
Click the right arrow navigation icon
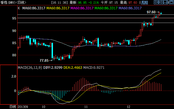(x=161, y=2)
